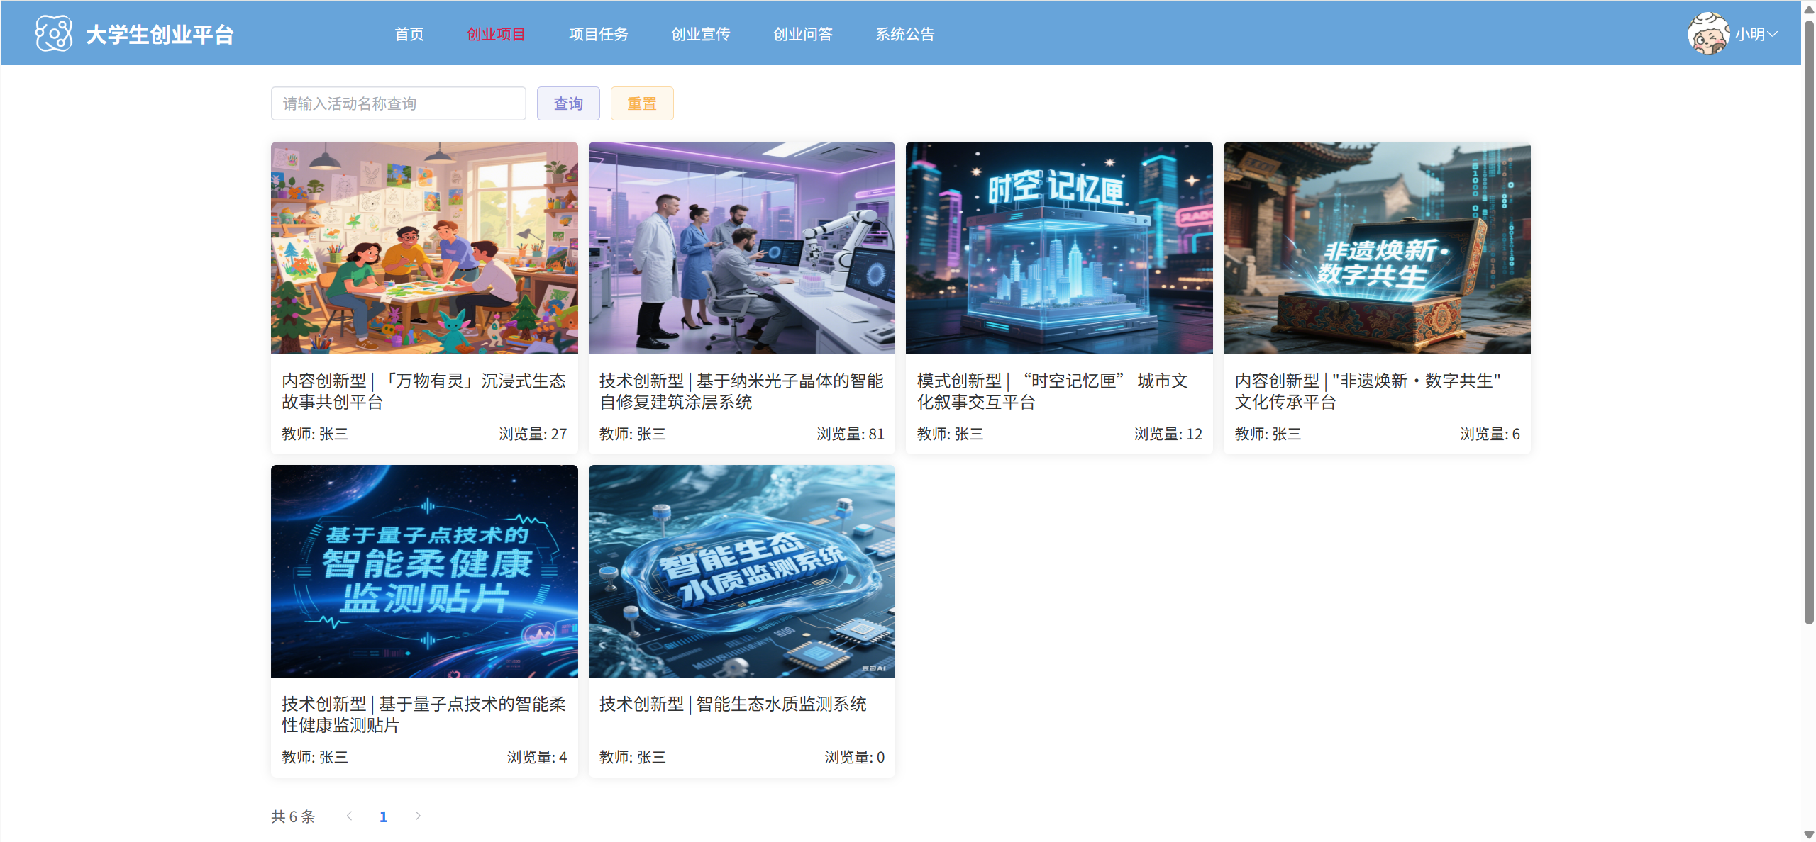This screenshot has width=1816, height=842.
Task: Open the 时空记忆匣 project image
Action: pyautogui.click(x=1059, y=247)
